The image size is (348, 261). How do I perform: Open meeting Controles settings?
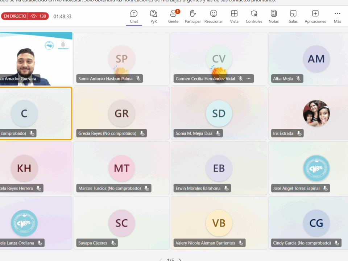254,16
